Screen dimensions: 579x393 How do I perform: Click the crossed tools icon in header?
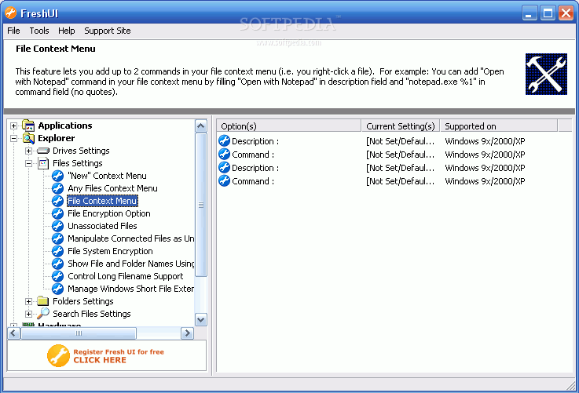click(546, 74)
